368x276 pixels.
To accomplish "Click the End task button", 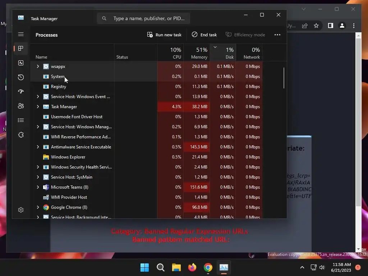I will coord(204,35).
